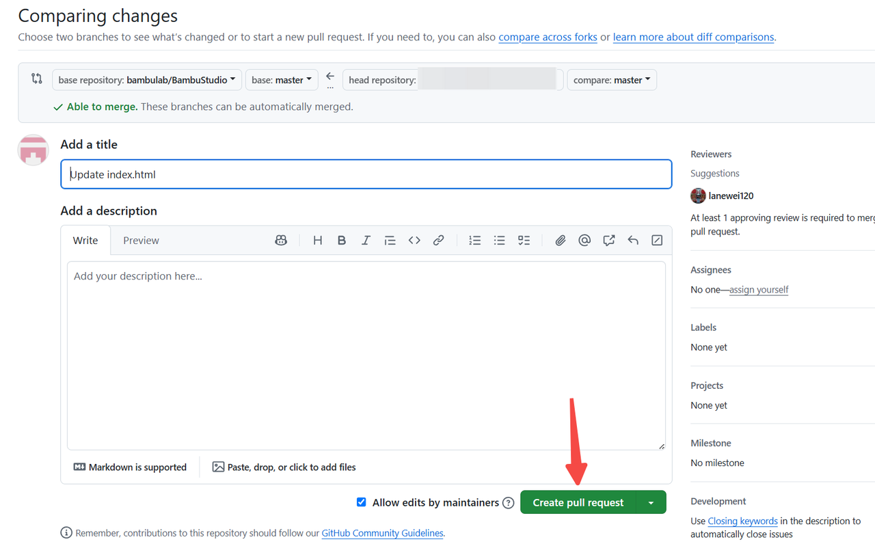Image resolution: width=875 pixels, height=544 pixels.
Task: Click the 'Add a description' label
Action: pyautogui.click(x=109, y=210)
